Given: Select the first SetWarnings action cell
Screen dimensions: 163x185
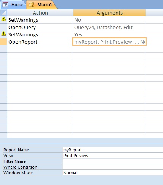Looking at the screenshot, I should (x=40, y=20).
